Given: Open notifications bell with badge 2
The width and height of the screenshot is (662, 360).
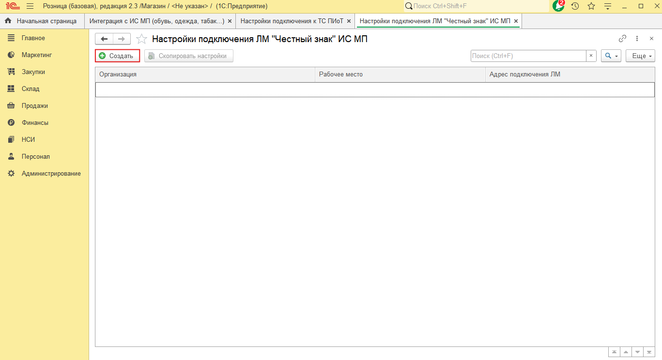Looking at the screenshot, I should 558,6.
